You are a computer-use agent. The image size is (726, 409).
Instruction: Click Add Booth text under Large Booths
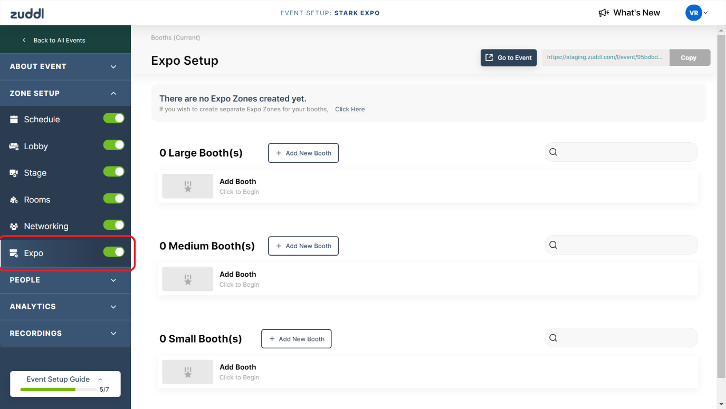[x=237, y=181]
